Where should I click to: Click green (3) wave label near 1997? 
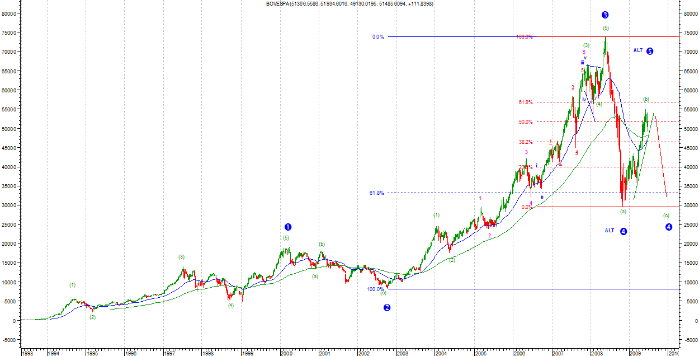coord(181,257)
